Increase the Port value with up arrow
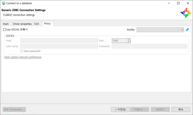 point(129,40)
